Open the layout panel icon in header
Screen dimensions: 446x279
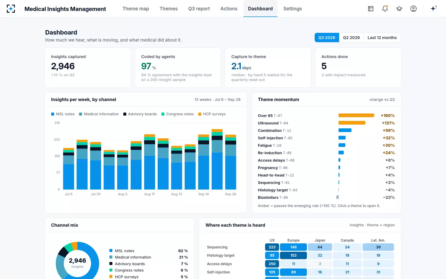pyautogui.click(x=371, y=9)
